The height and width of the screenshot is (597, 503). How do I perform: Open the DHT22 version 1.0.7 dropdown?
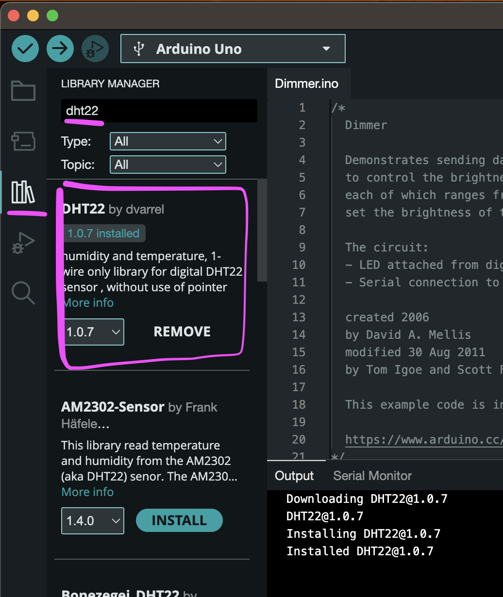(x=93, y=332)
